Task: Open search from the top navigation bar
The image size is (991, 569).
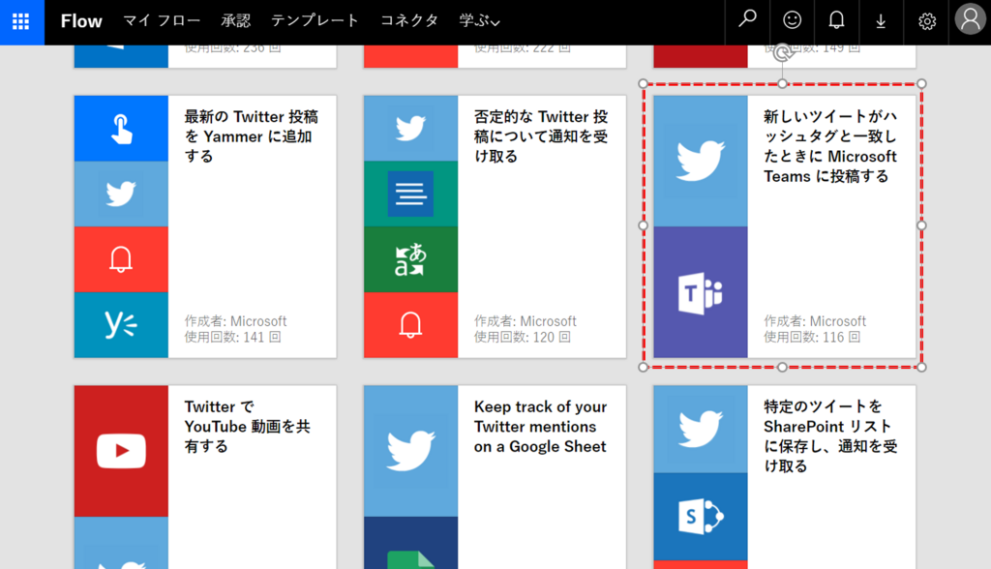Action: coord(746,19)
